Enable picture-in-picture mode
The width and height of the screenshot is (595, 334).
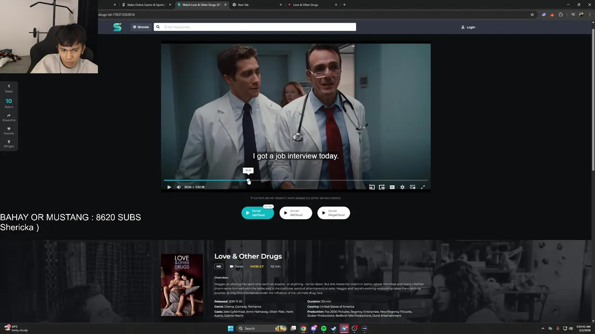[412, 187]
